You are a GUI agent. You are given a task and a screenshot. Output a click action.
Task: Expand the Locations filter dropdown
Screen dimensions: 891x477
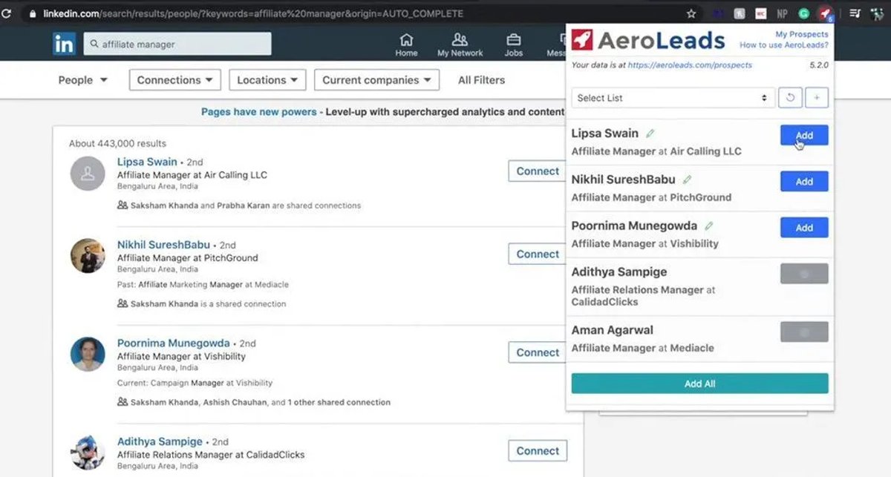pos(267,80)
